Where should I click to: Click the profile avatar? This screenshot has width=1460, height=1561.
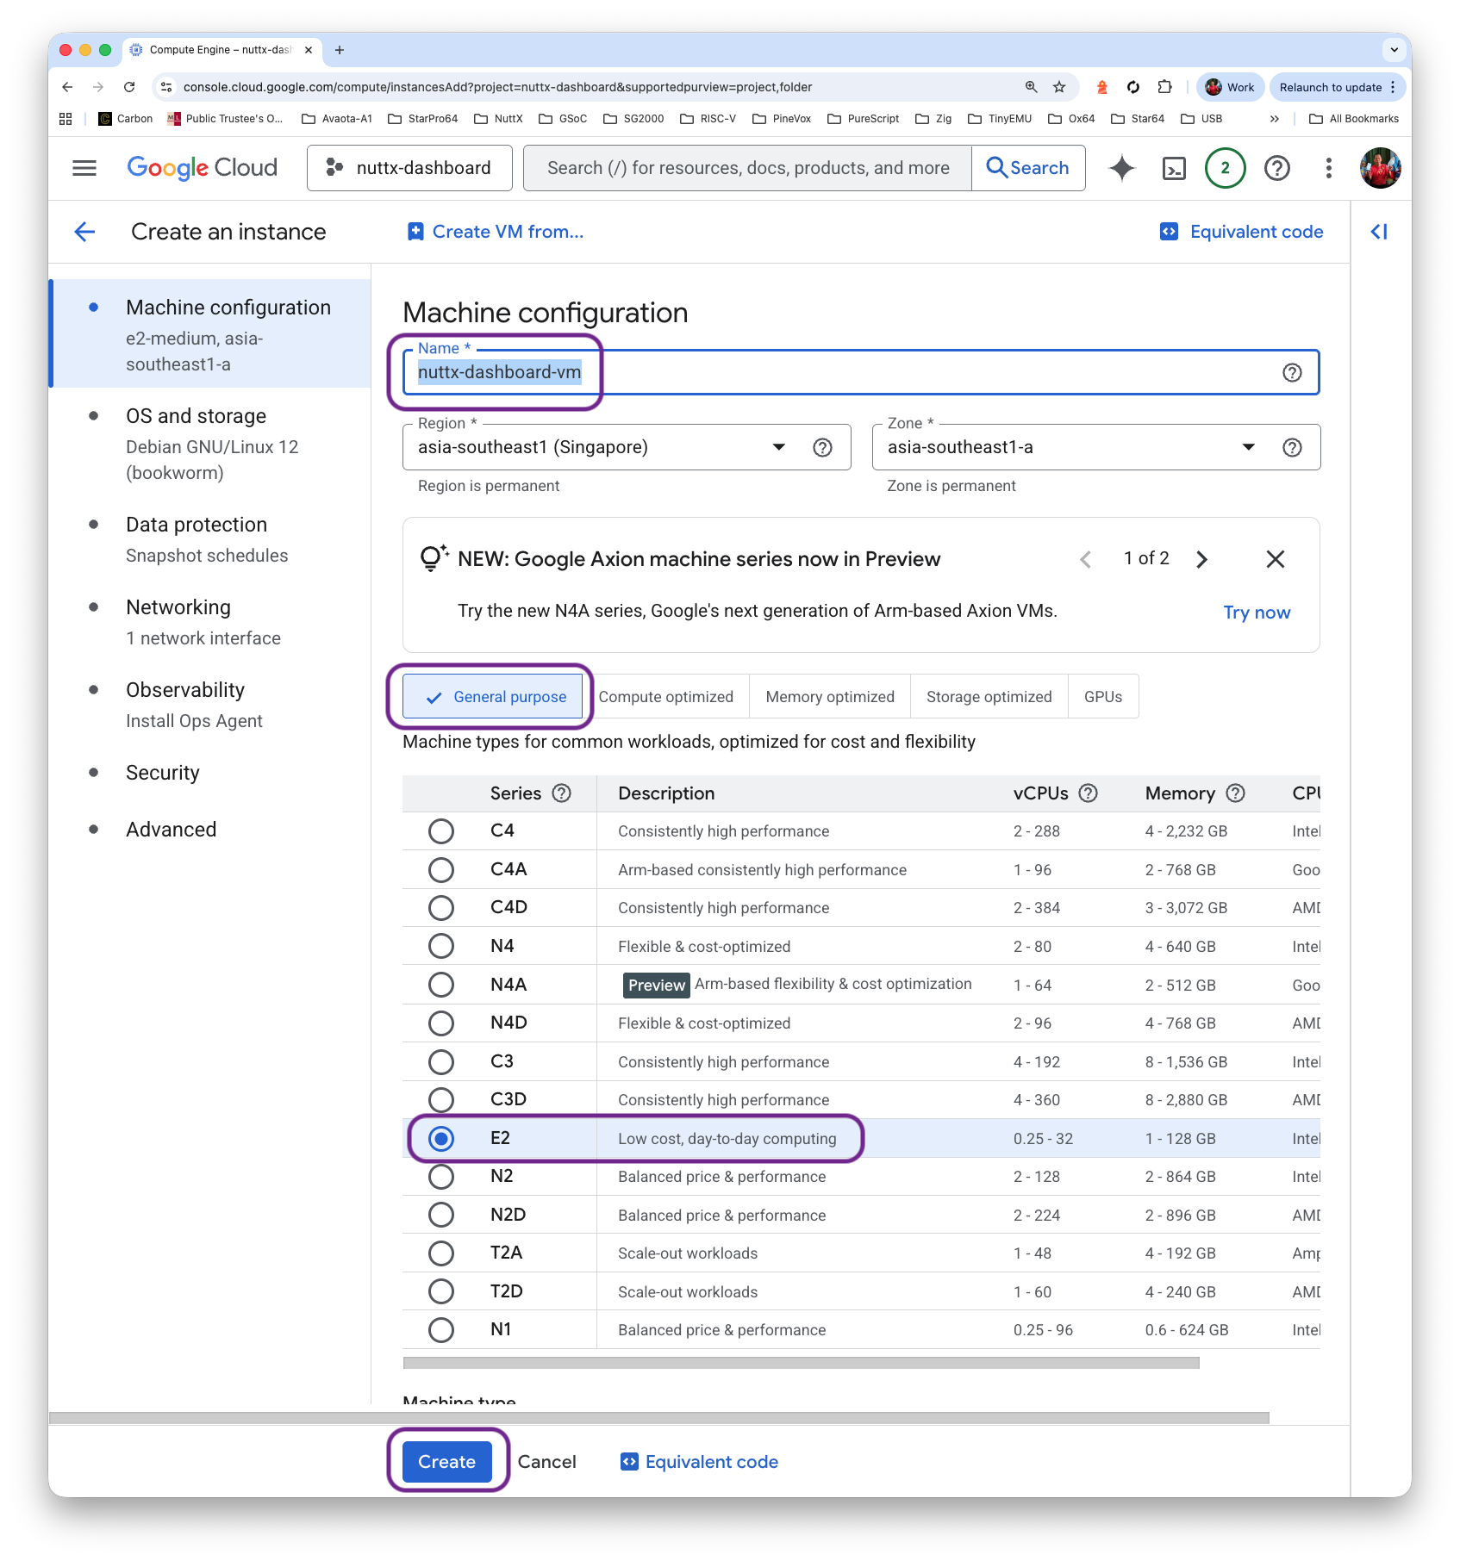(1380, 168)
